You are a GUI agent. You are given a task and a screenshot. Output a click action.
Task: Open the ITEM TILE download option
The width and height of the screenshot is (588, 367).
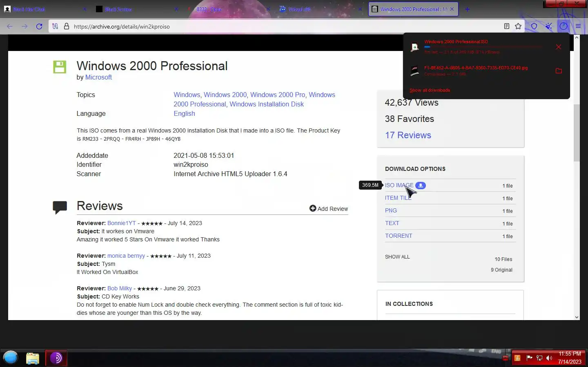point(398,198)
